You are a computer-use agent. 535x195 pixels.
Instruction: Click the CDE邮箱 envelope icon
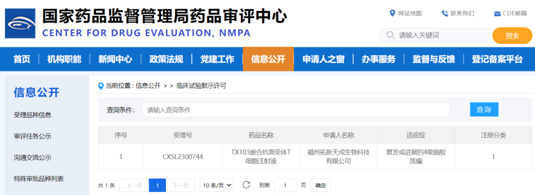coord(497,14)
